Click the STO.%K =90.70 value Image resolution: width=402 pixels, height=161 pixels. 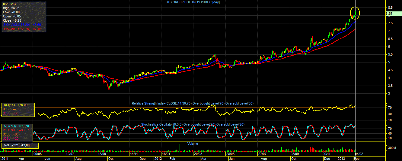(16, 126)
